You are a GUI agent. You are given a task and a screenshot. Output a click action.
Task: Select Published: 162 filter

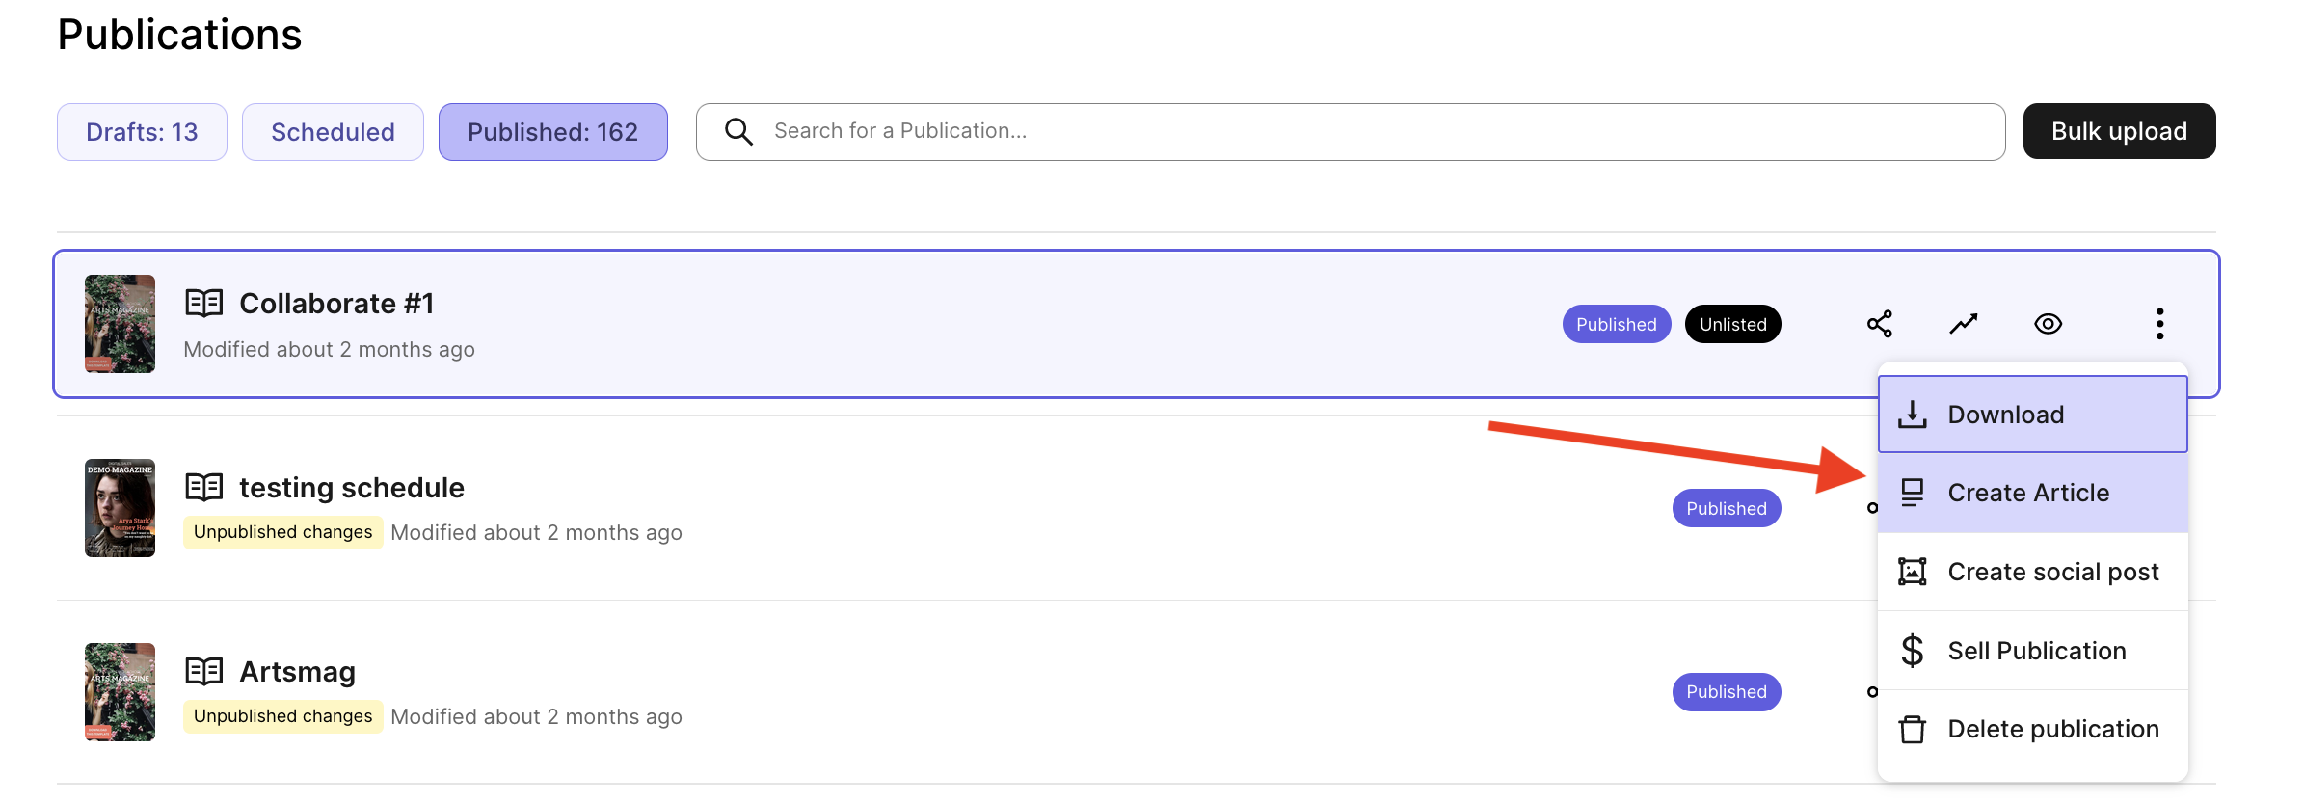[x=552, y=132]
